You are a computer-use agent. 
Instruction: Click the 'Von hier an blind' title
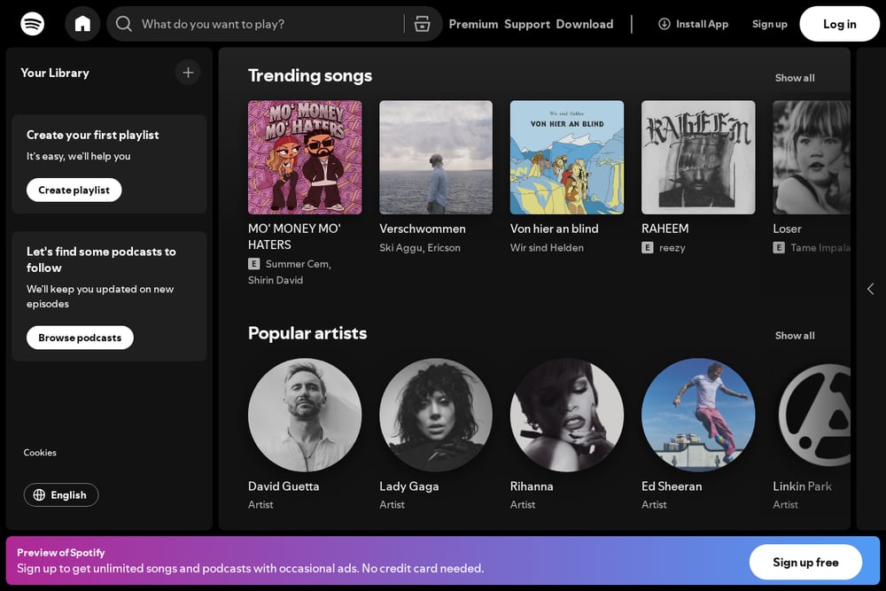[x=555, y=229]
